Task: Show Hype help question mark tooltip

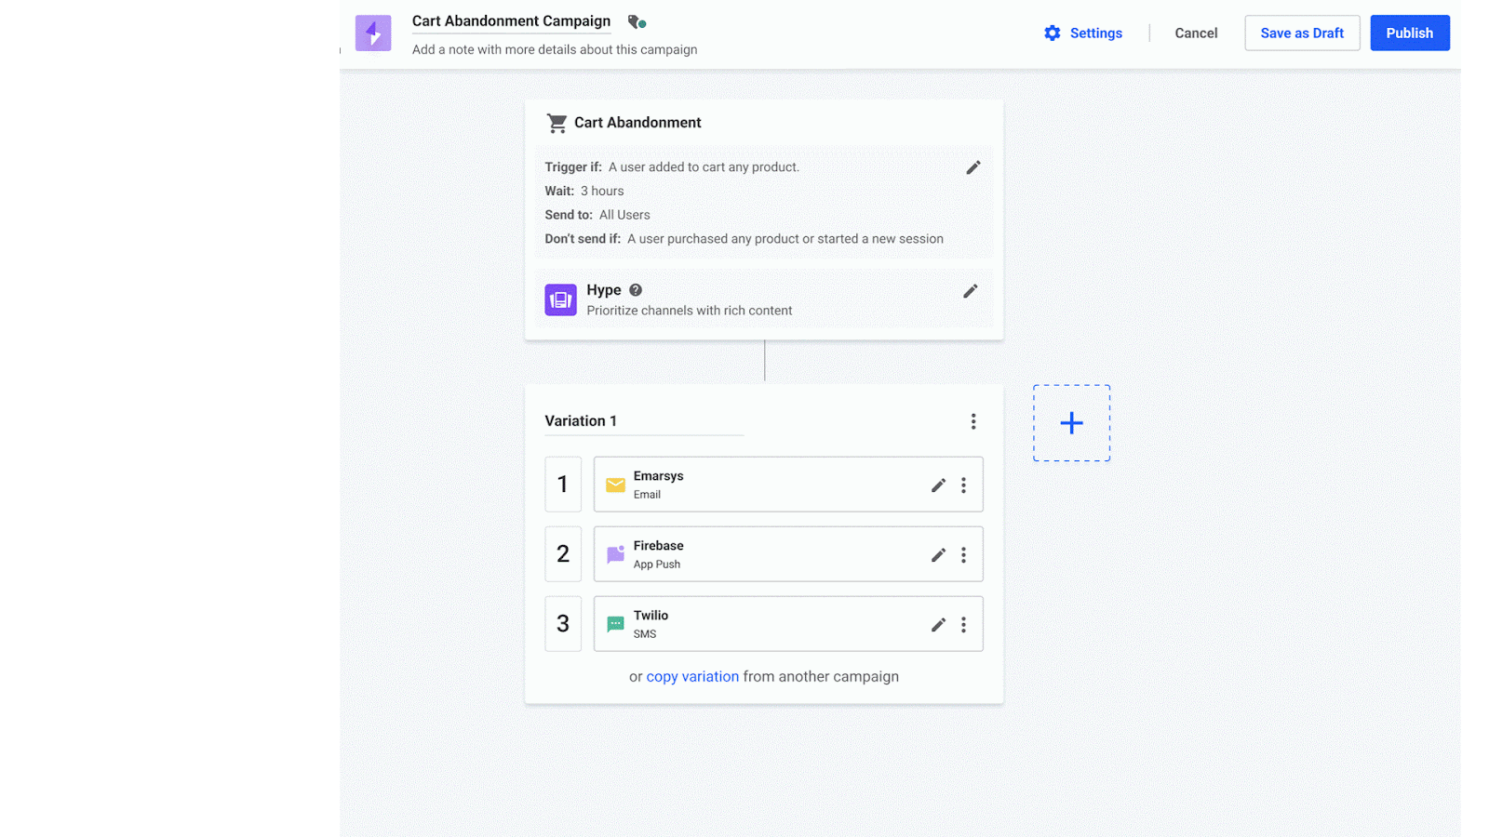Action: [636, 290]
